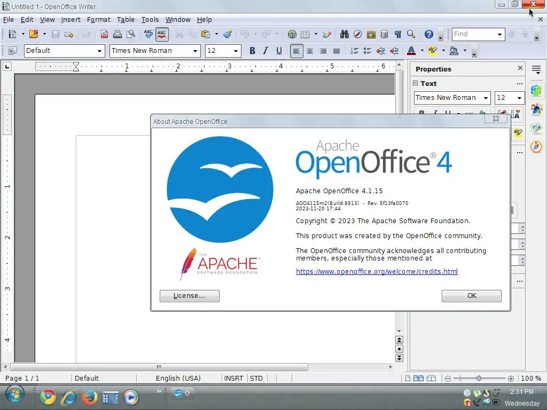Click the Highlighting yellow marker swatch
Viewport: 547px width, 410px height.
coord(432,51)
